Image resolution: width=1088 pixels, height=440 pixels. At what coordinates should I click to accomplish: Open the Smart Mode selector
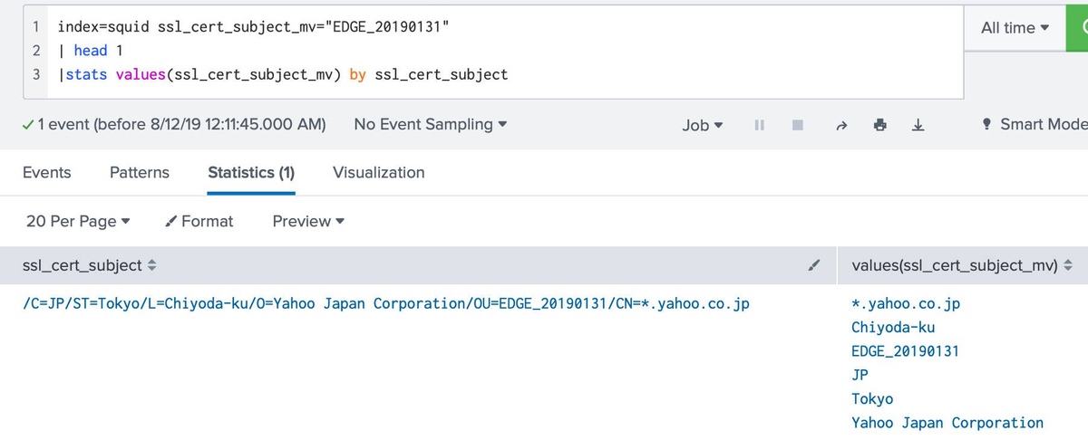[x=1034, y=125]
